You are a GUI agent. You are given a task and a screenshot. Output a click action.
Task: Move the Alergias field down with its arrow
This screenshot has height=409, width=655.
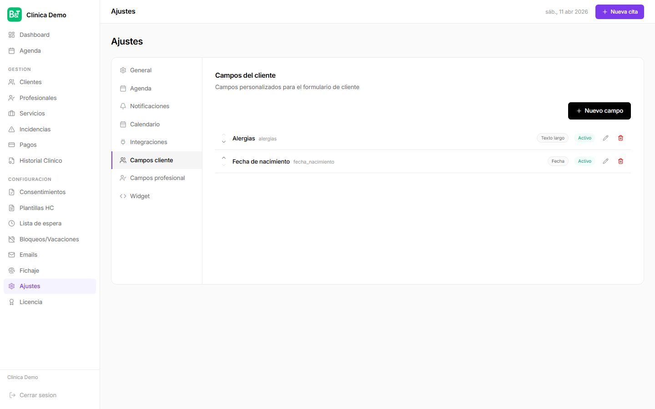224,142
